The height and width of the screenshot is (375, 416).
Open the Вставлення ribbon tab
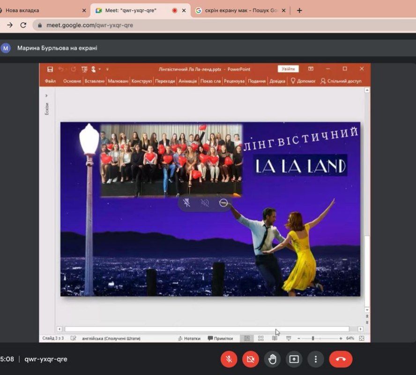(95, 81)
